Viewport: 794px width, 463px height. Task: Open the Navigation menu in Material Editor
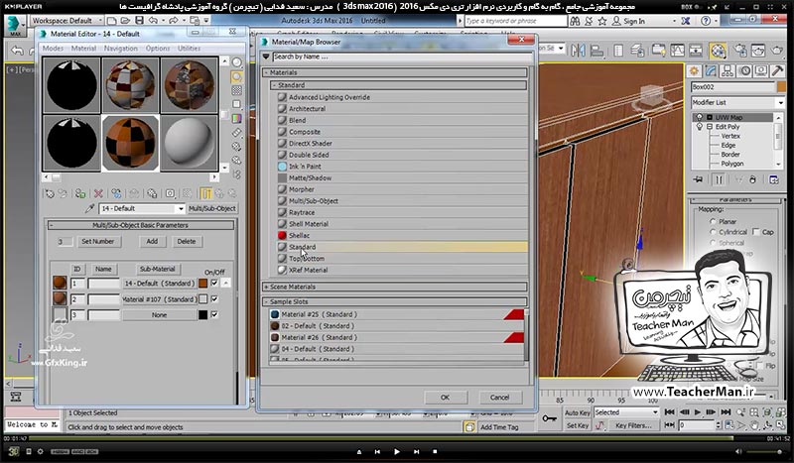(x=120, y=49)
